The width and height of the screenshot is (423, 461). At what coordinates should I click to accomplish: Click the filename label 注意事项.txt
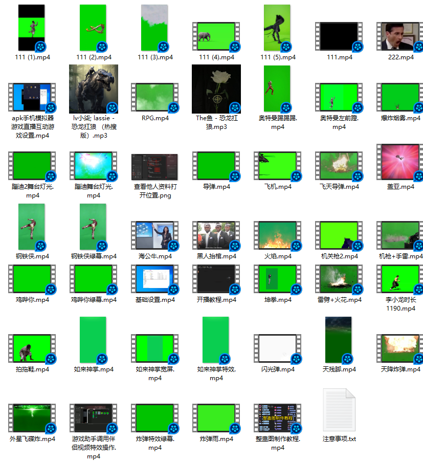339,439
